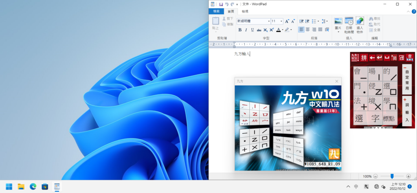
Task: Toggle subscript X₂ formatting
Action: tap(266, 30)
